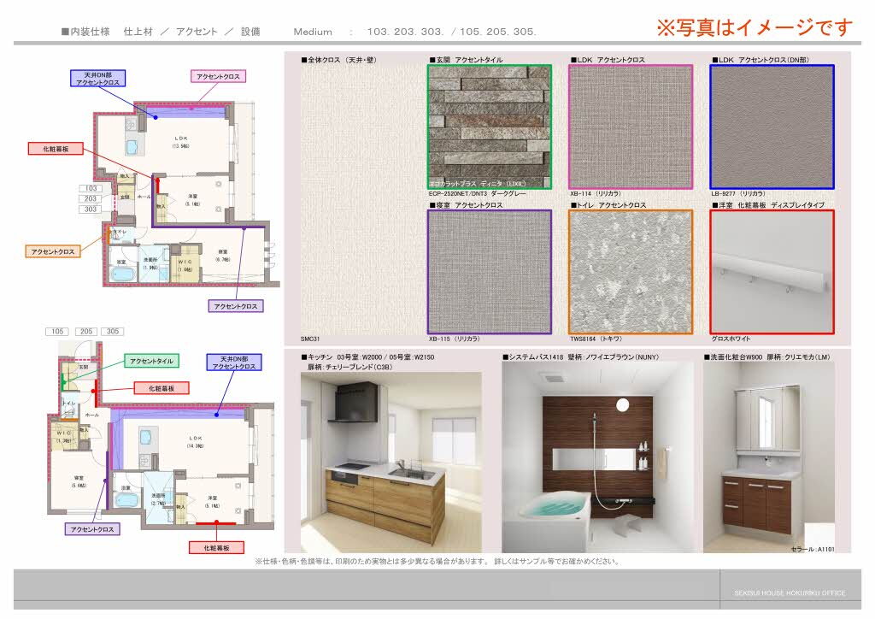Click the 玄関 アクセントタイル stone tile swatch
This screenshot has height=619, width=875.
(490, 127)
